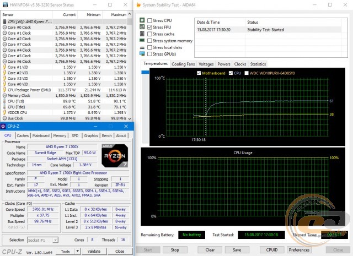Open the Bench tab in CPU-Z

click(x=106, y=135)
